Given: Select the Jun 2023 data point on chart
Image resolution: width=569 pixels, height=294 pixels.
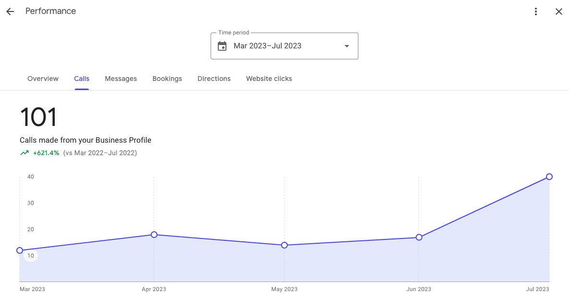Looking at the screenshot, I should [x=419, y=237].
